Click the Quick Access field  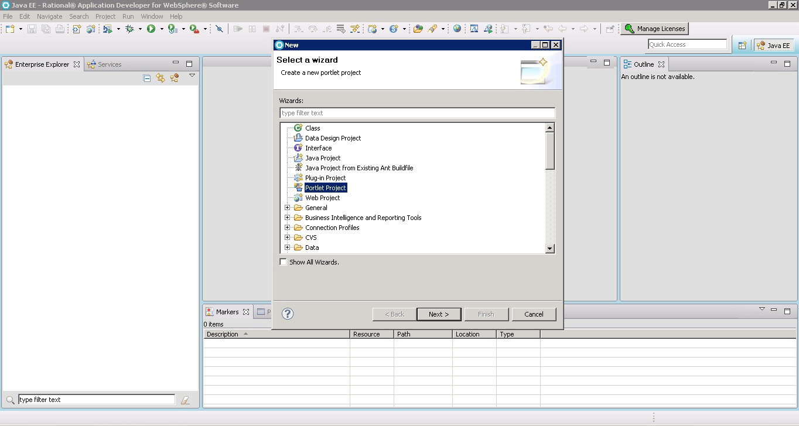tap(687, 44)
